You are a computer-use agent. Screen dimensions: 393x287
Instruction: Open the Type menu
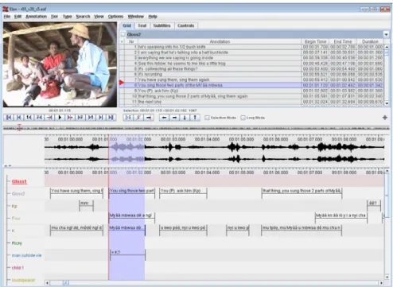pos(67,17)
